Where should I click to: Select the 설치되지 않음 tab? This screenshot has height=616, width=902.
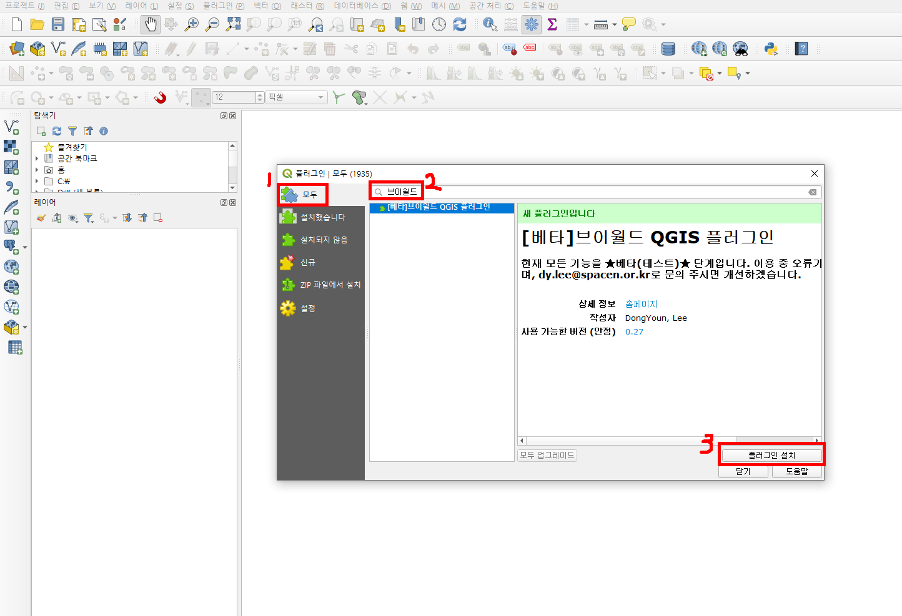(x=321, y=240)
